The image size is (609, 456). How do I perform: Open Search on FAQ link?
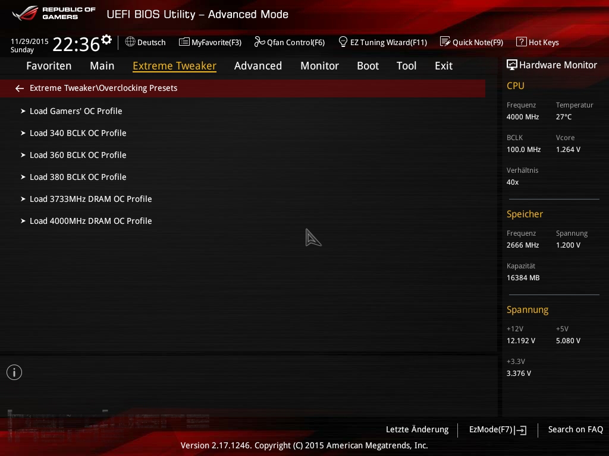pos(575,429)
